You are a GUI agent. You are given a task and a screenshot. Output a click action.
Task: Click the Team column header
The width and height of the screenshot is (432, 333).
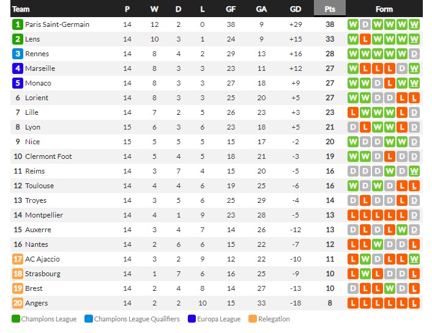point(21,9)
